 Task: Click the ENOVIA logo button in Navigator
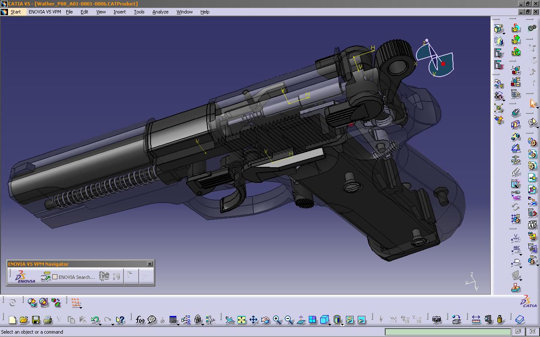(x=24, y=277)
